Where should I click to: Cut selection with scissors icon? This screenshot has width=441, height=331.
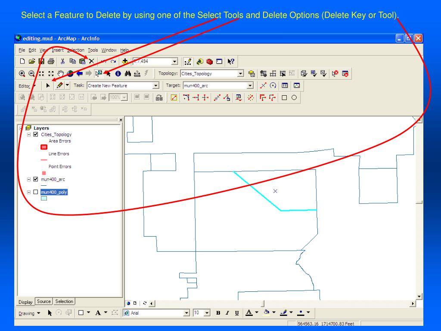point(63,61)
